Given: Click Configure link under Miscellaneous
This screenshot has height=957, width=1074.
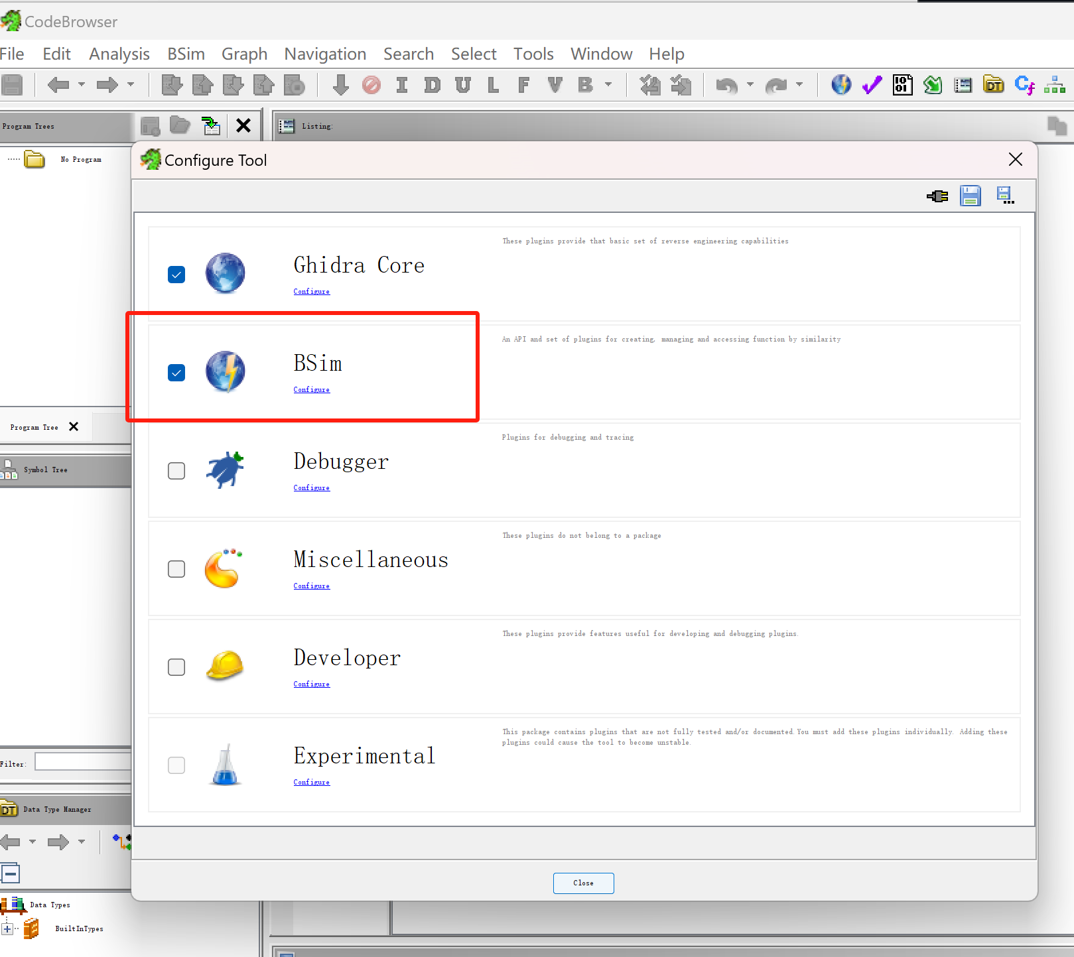Looking at the screenshot, I should click(x=312, y=586).
